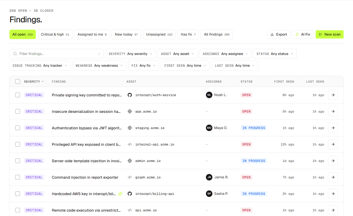Open the First Seen filter dropdown
This screenshot has width=353, height=216.
pyautogui.click(x=185, y=66)
